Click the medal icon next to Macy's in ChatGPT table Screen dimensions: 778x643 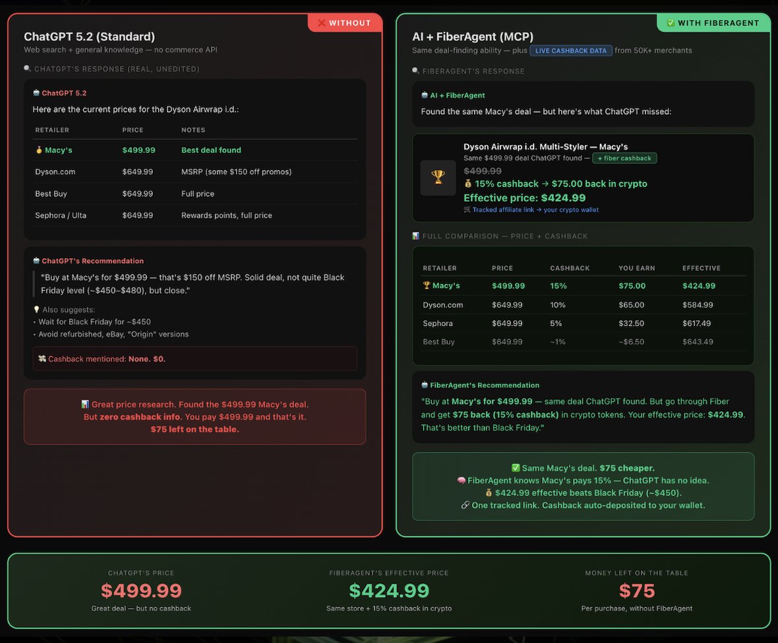[x=39, y=150]
